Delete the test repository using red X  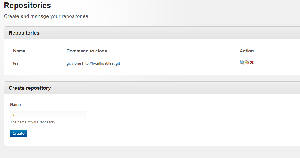tap(252, 62)
